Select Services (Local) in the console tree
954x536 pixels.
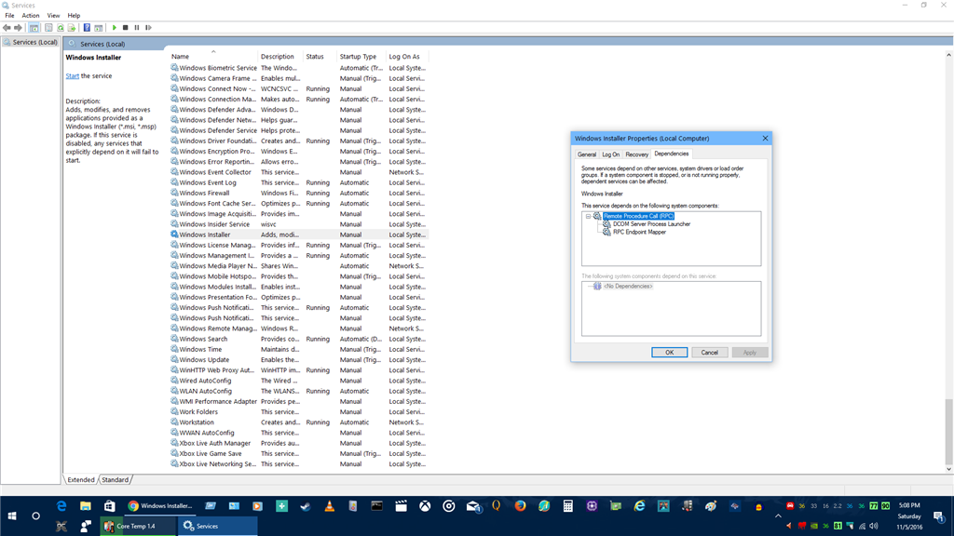[31, 43]
